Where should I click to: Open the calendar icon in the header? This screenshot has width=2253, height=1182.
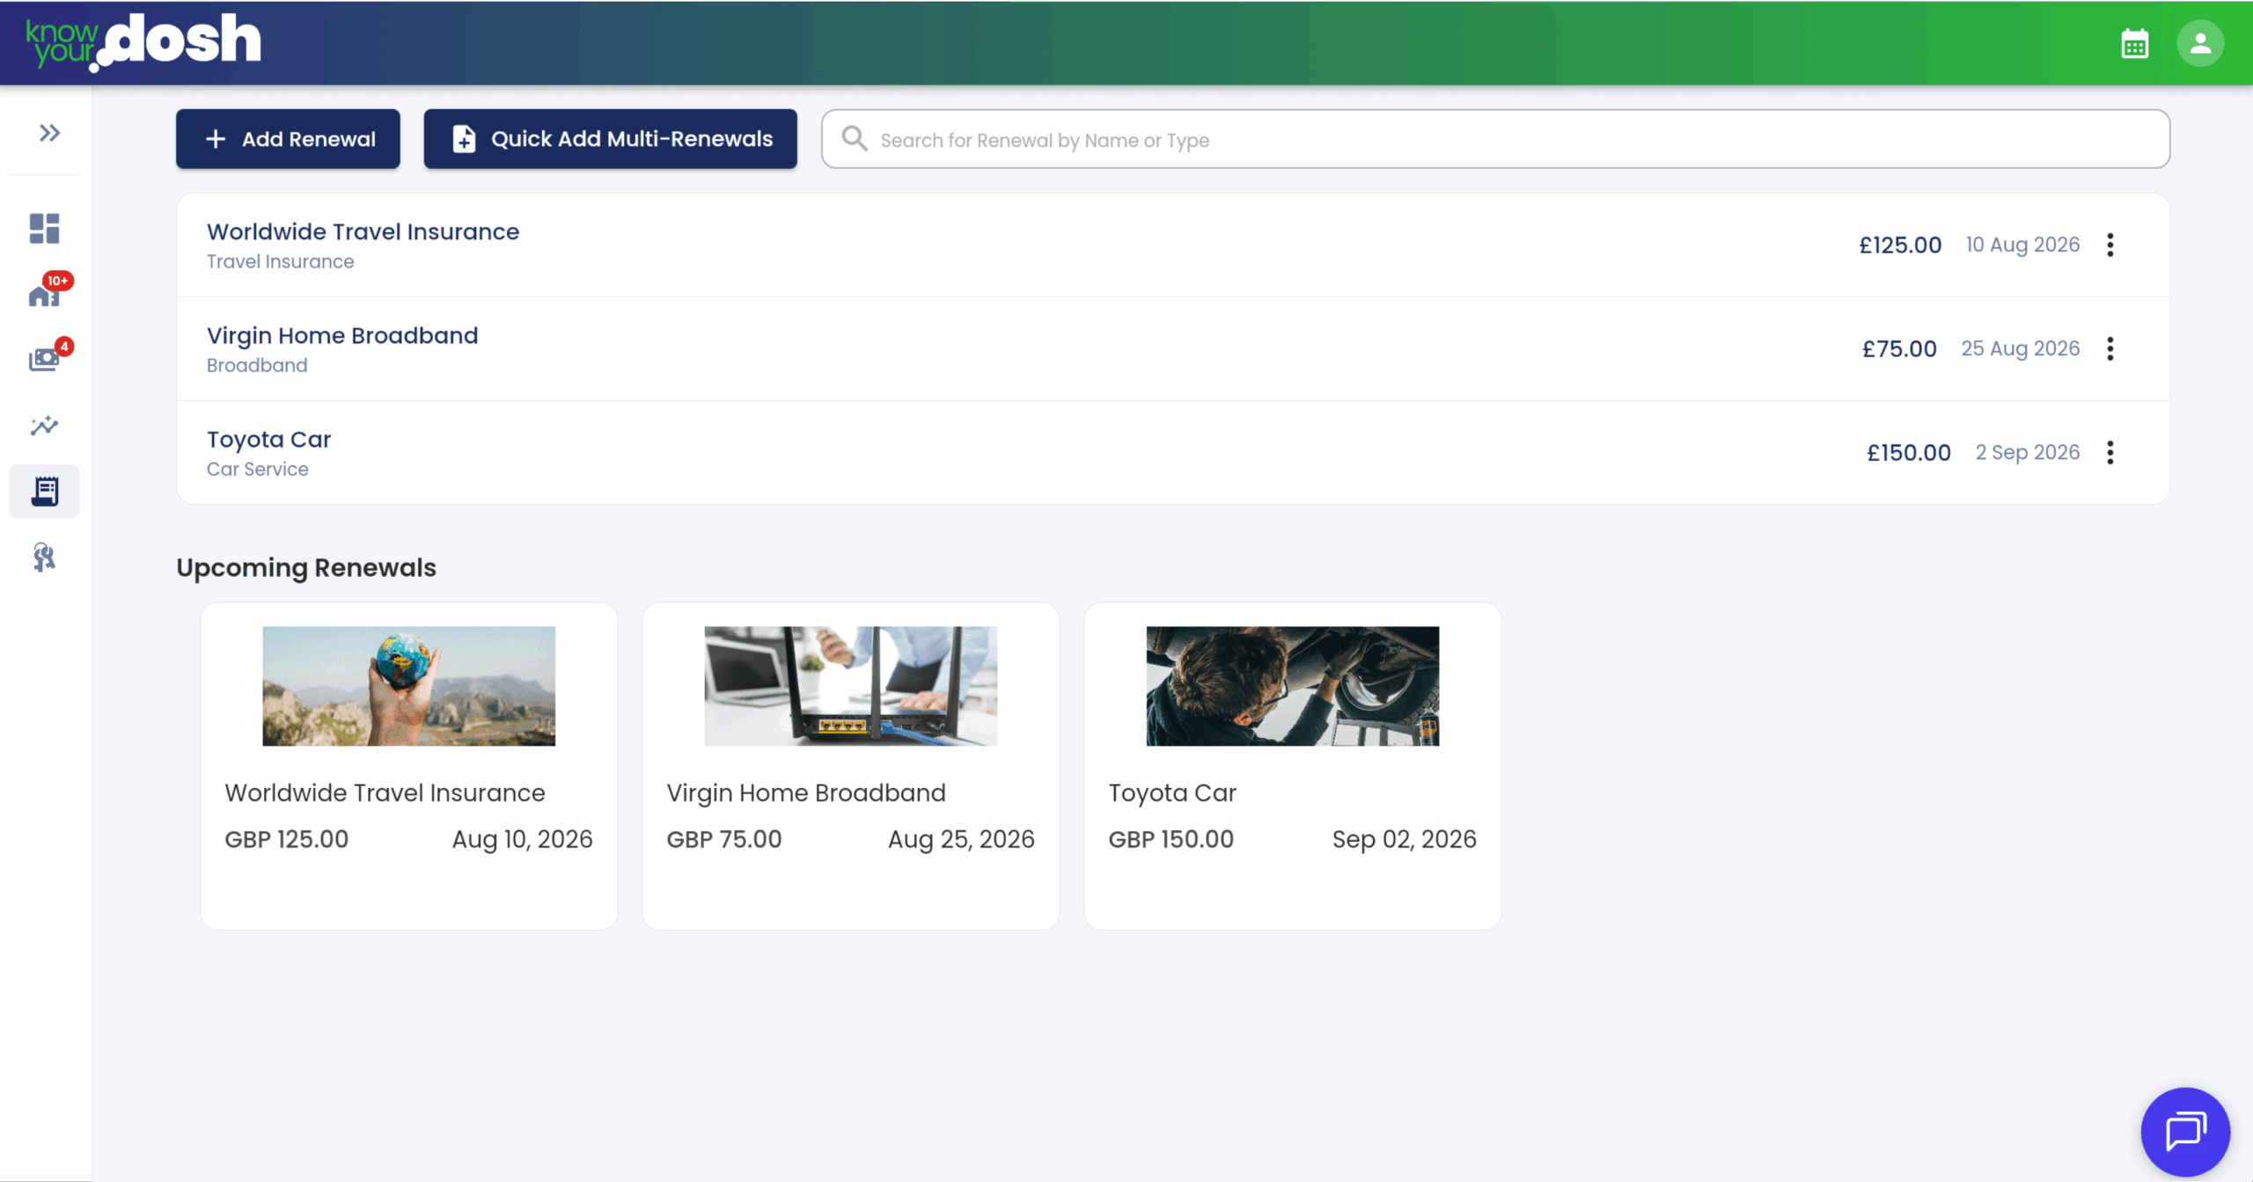pos(2134,44)
